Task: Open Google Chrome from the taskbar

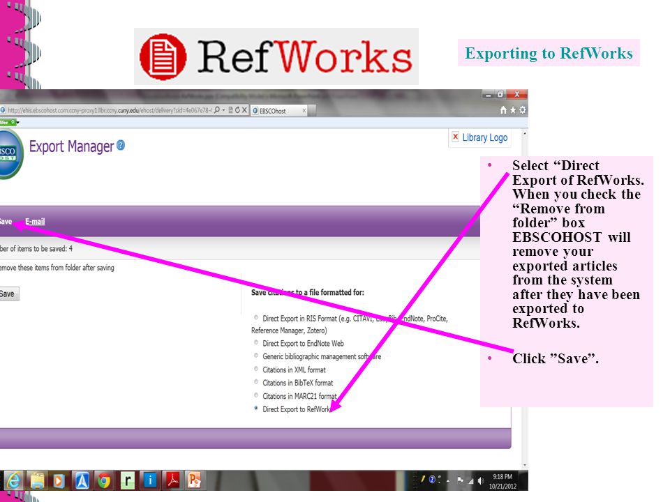Action: (x=104, y=480)
